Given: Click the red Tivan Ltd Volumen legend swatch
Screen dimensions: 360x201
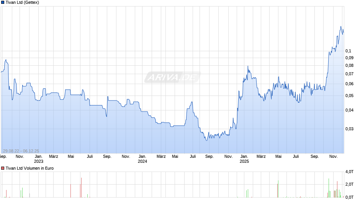Looking at the screenshot, I should pos(3,168).
